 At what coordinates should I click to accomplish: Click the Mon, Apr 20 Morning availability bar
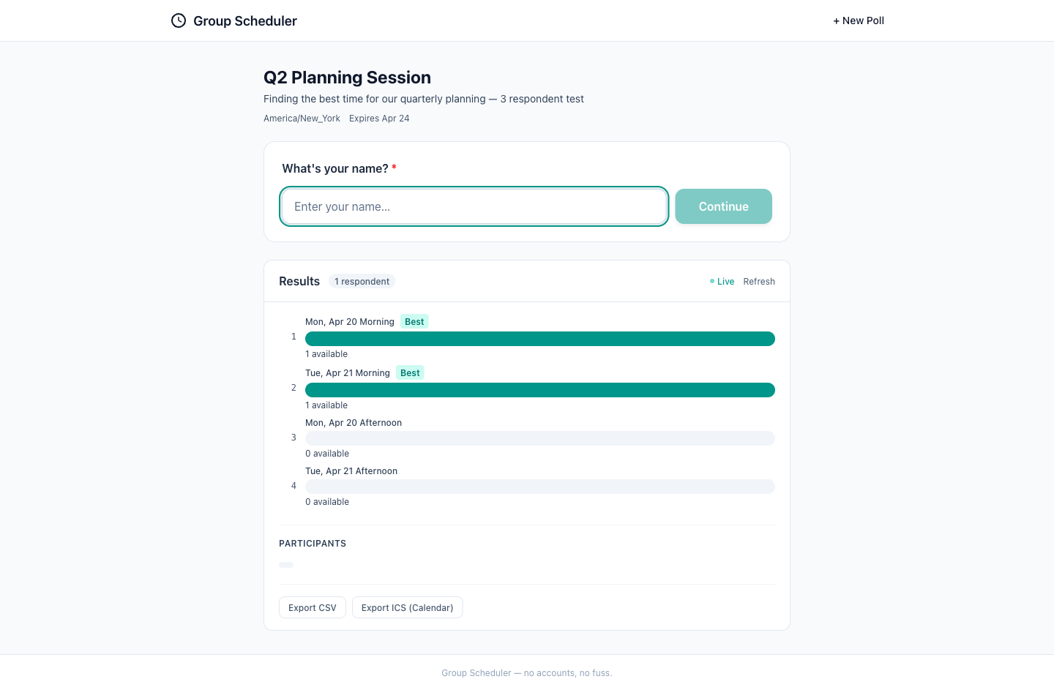pos(539,339)
